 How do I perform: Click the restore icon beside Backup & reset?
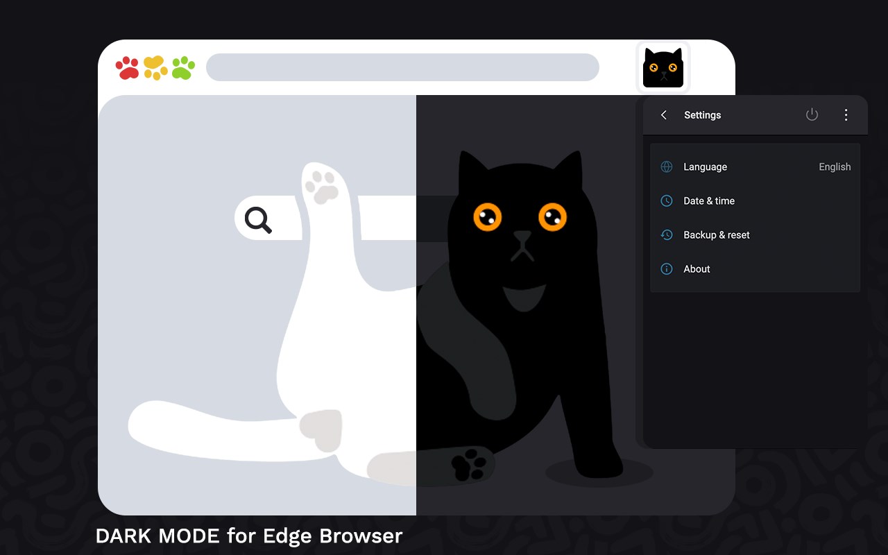coord(667,234)
